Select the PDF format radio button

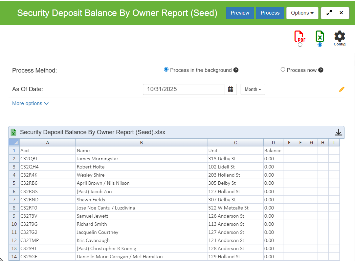pyautogui.click(x=300, y=45)
